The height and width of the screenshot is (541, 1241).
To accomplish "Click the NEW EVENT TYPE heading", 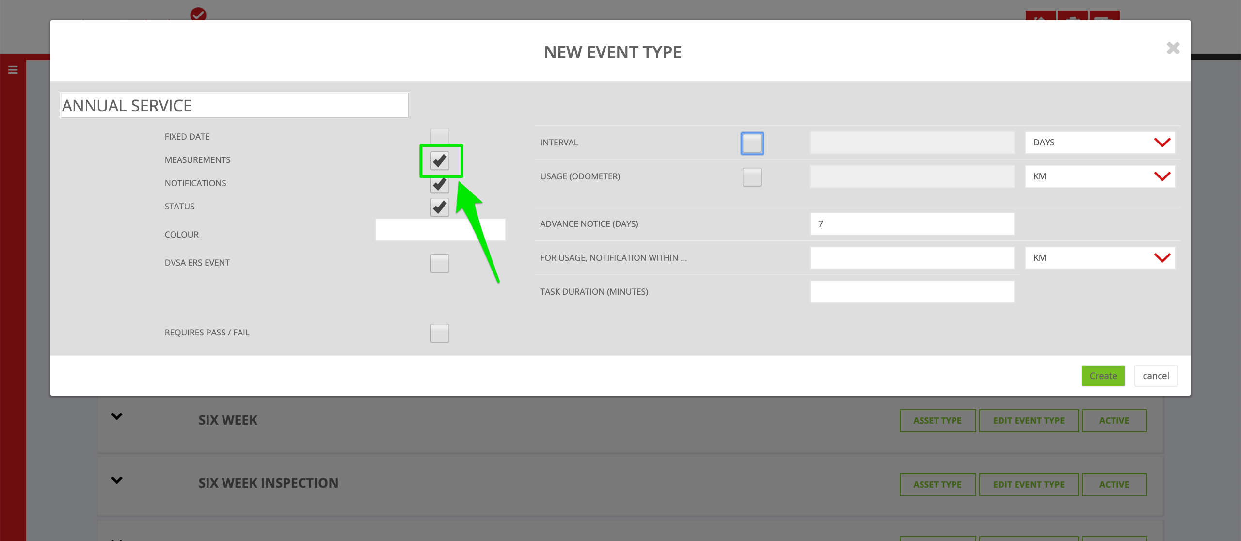I will click(613, 52).
